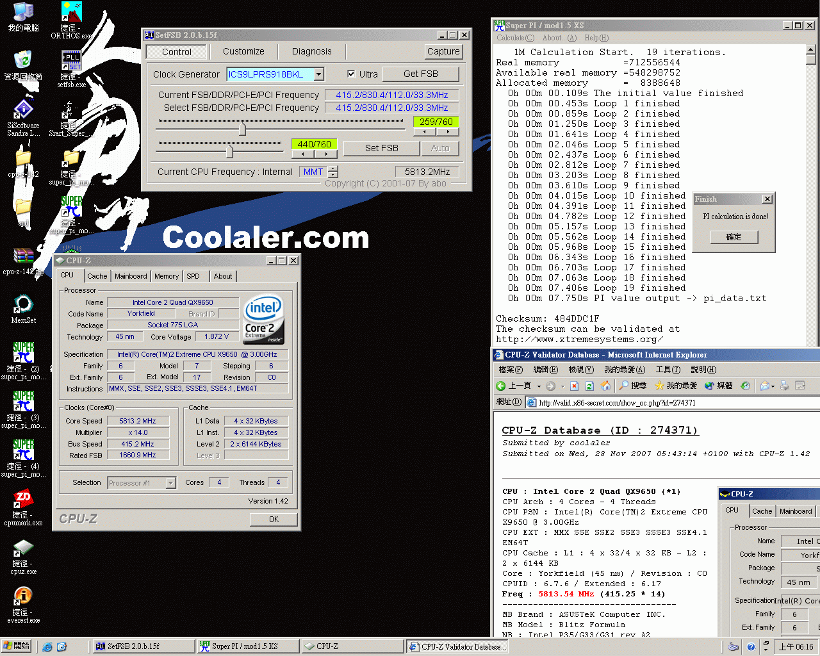The height and width of the screenshot is (656, 820).
Task: Open the IE Search toolbar button
Action: click(633, 386)
